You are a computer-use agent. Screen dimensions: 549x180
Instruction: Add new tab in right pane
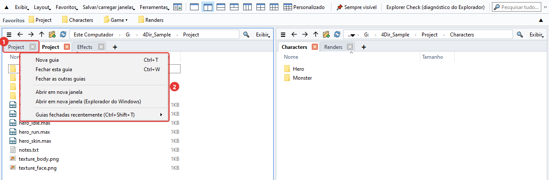364,47
